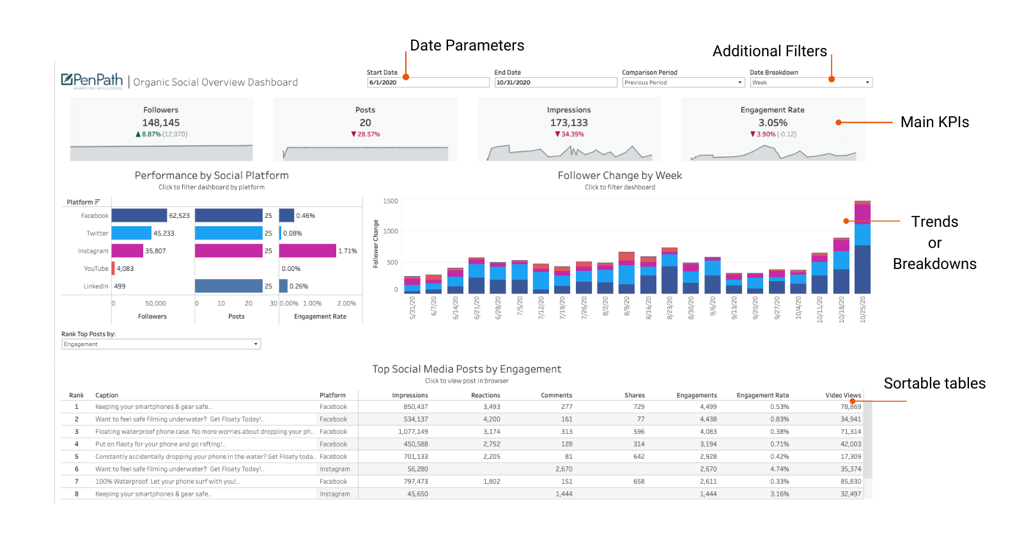
Task: Click the PenPath logo
Action: tap(92, 81)
